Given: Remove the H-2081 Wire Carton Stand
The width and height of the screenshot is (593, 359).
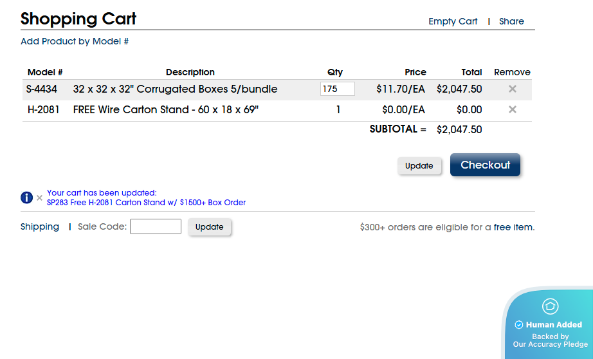Looking at the screenshot, I should (513, 109).
